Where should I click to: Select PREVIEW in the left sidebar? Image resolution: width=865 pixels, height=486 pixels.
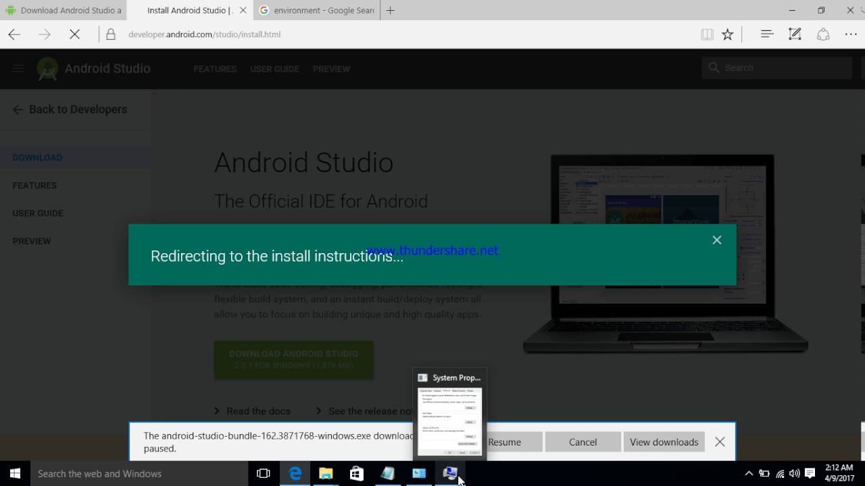coord(32,240)
